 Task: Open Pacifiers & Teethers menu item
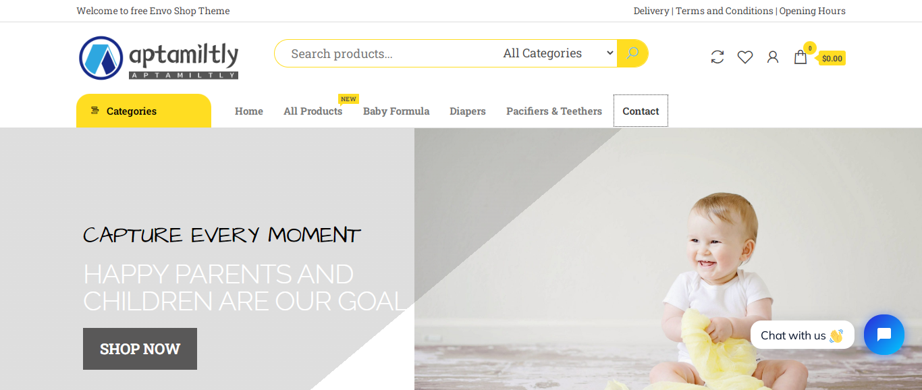[x=554, y=111]
